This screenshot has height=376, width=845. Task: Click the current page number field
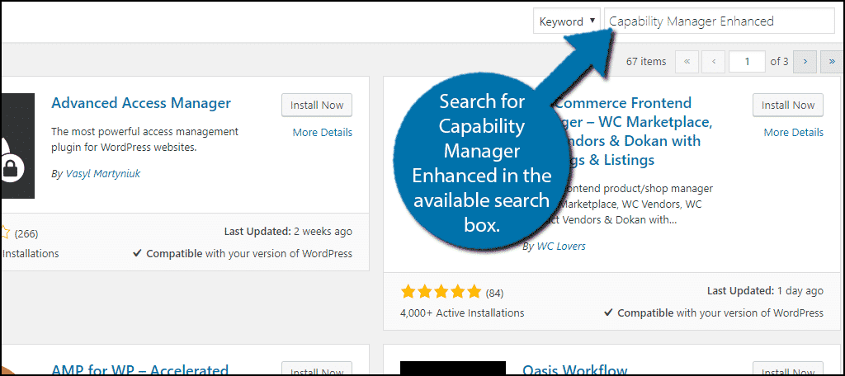pos(747,61)
